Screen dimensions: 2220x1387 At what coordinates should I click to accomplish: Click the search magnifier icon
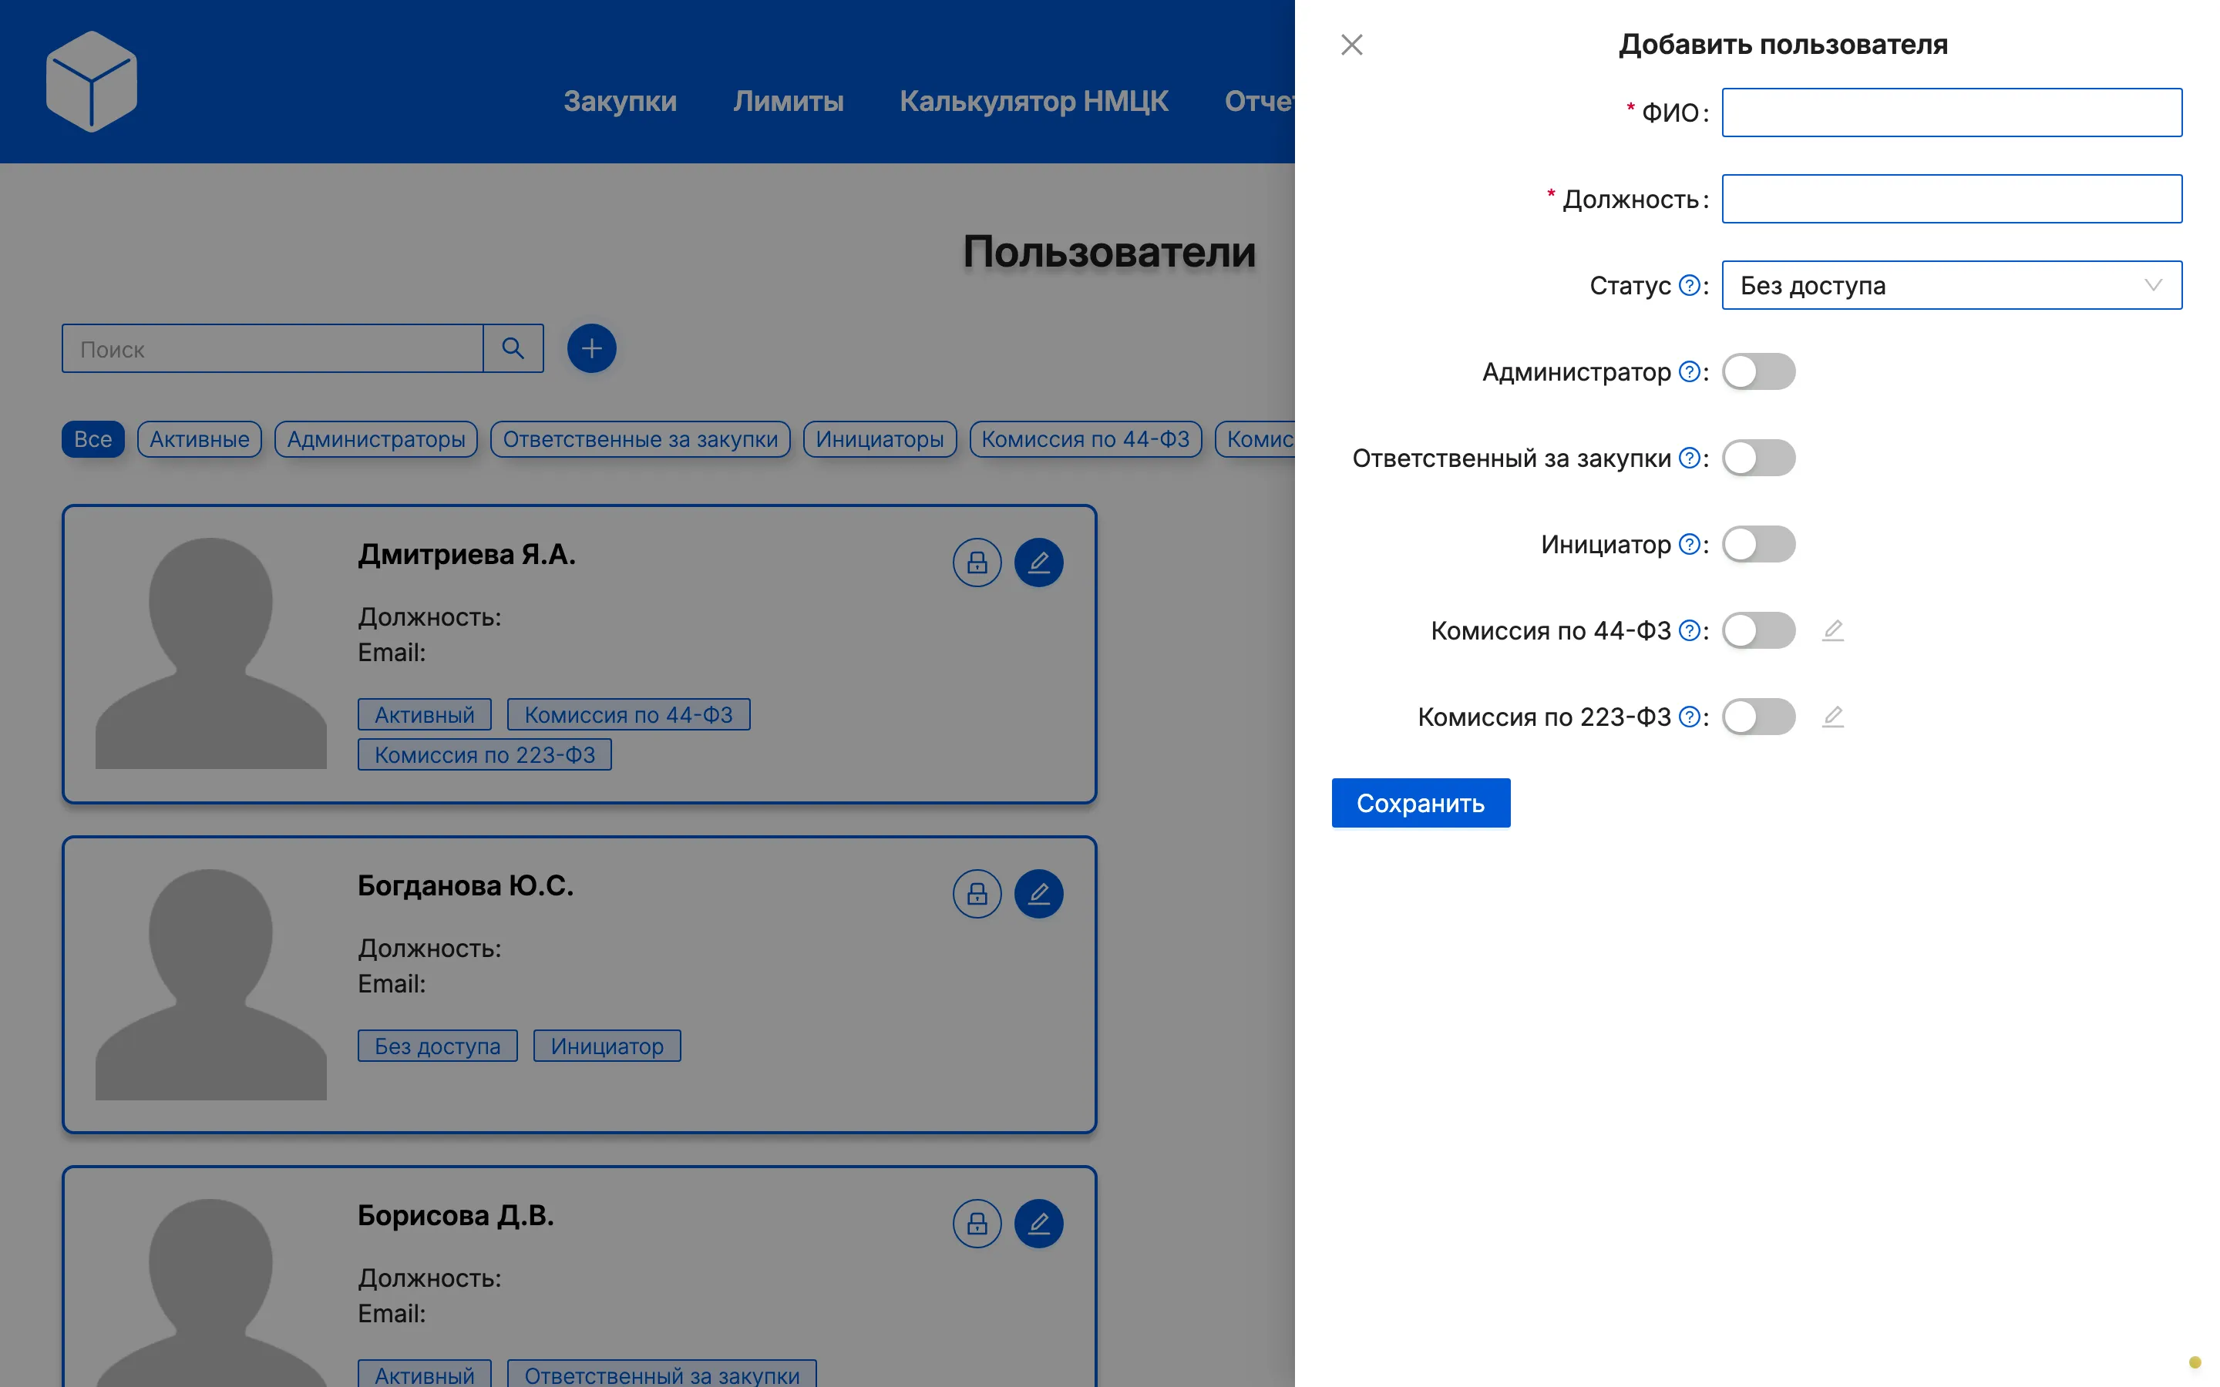click(x=513, y=348)
